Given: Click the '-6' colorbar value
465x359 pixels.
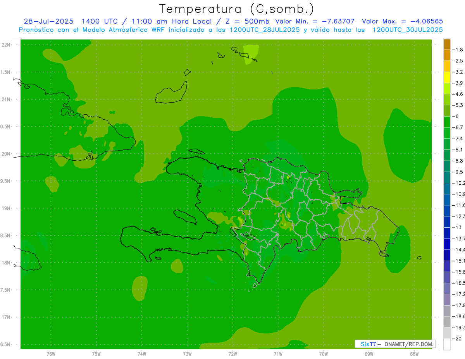Looking at the screenshot, I should tap(456, 116).
